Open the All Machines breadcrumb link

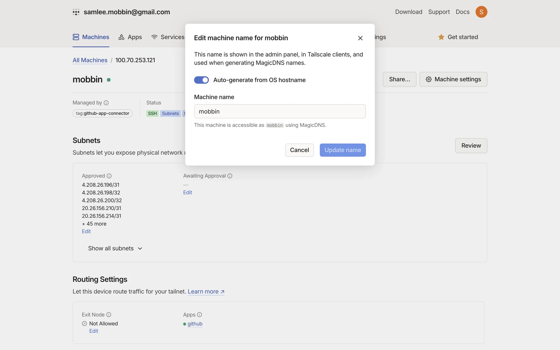pos(90,60)
